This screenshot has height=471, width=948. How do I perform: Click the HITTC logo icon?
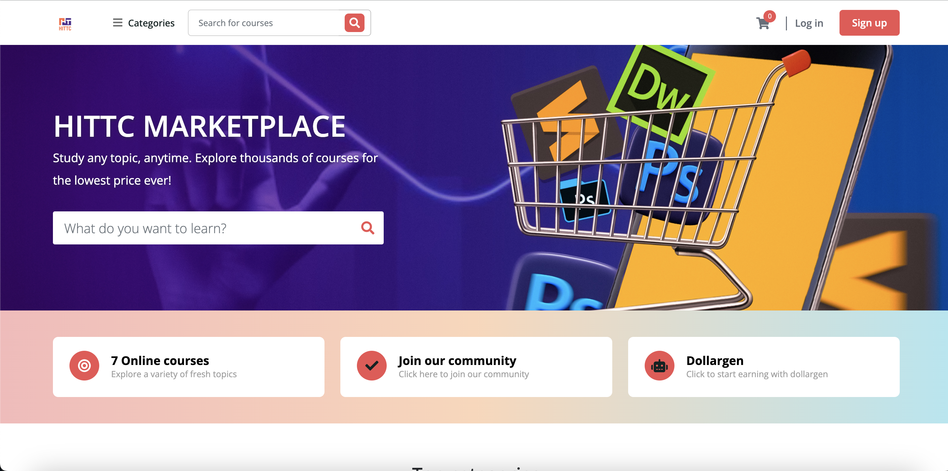pos(65,23)
